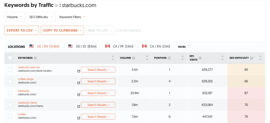Check the starbucks keyword row checkbox
270x123 pixels.
coord(10,93)
